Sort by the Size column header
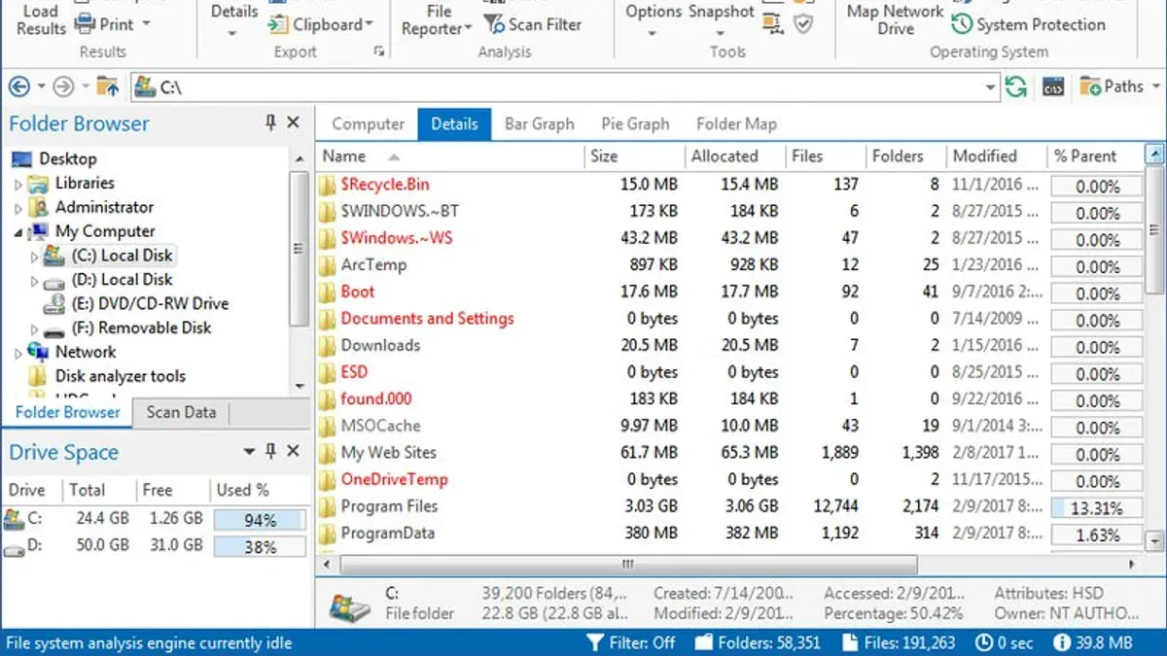1167x656 pixels. pos(634,155)
